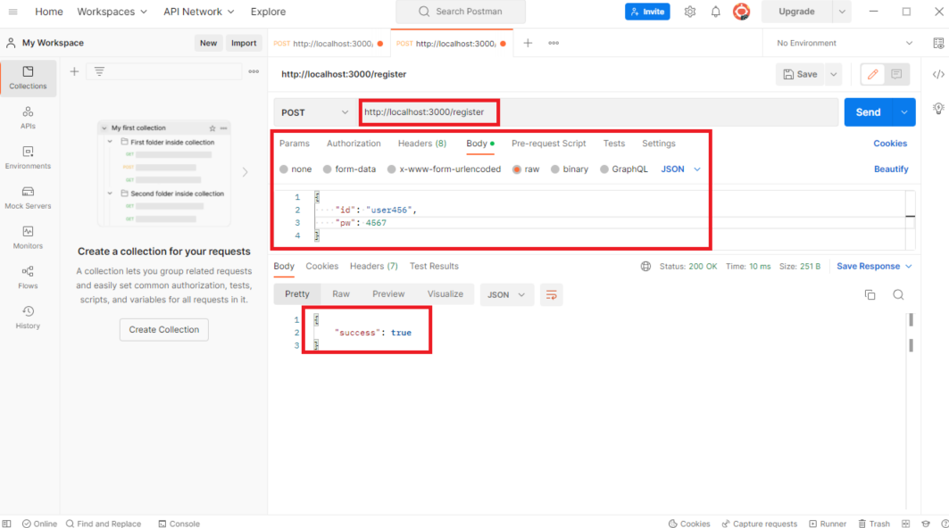Add a new request tab
The image size is (949, 528).
point(528,43)
